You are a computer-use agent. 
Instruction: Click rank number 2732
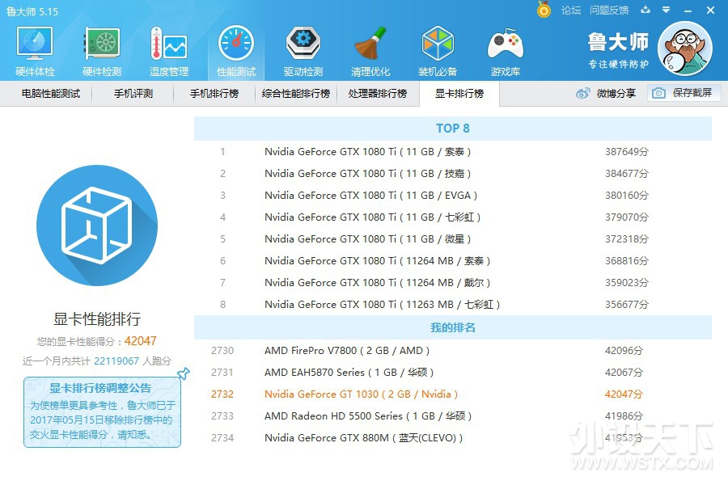[222, 394]
